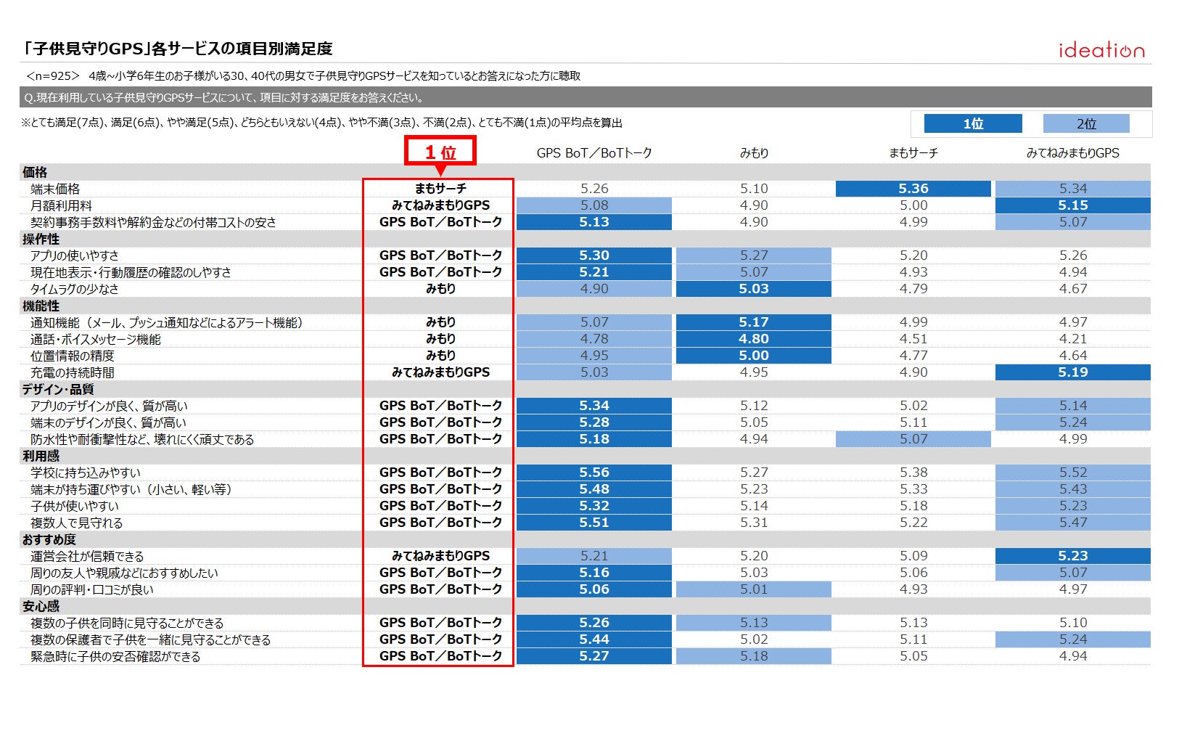Click the title "「子供見守りGPS」各サービスの項目別満足度"
Viewport: 1187px width, 736px height.
point(177,49)
